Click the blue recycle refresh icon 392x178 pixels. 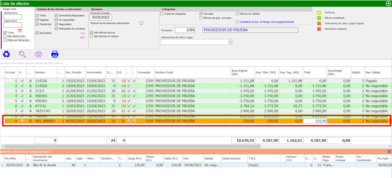coord(6,54)
